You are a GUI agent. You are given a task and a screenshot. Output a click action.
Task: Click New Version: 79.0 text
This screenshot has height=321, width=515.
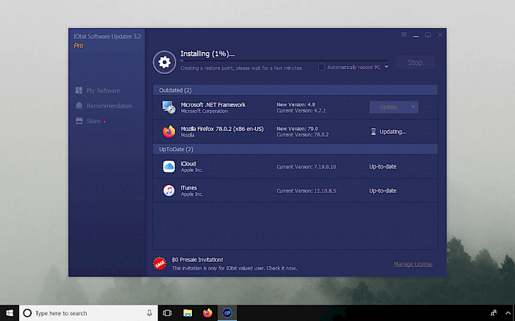tap(297, 129)
